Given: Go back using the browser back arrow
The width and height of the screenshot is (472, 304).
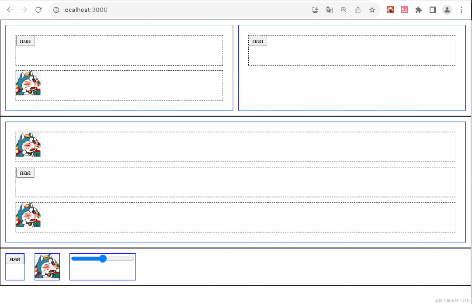Looking at the screenshot, I should click(10, 10).
